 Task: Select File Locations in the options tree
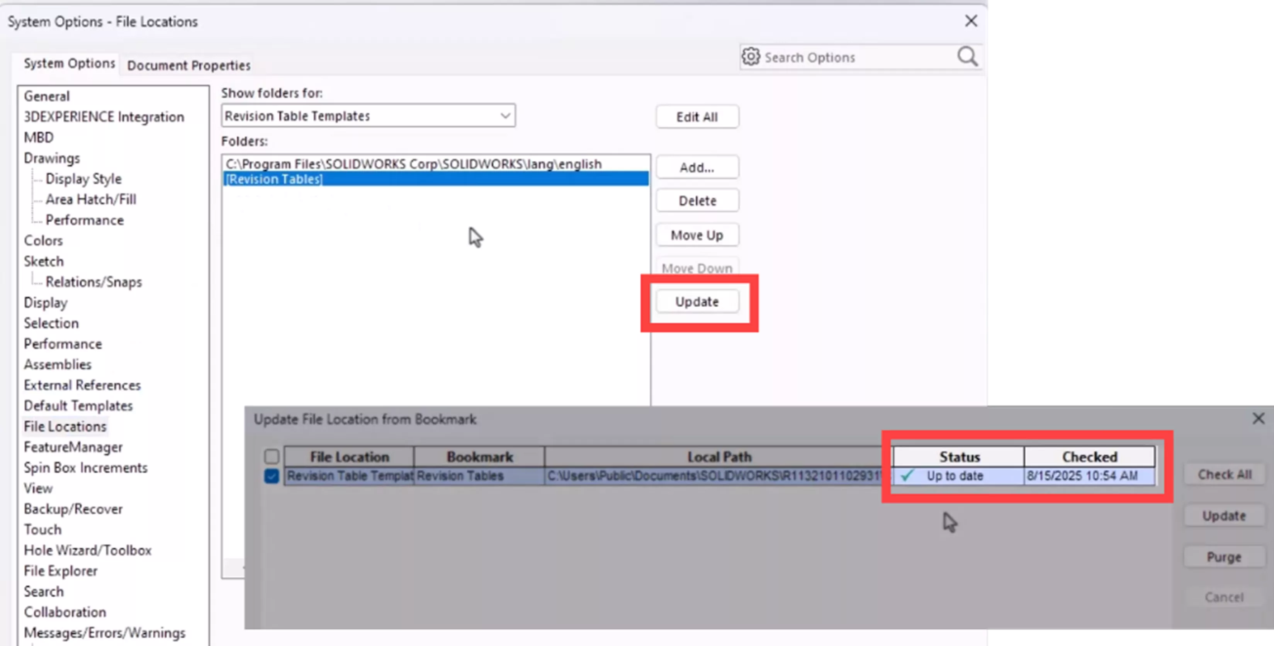point(65,426)
